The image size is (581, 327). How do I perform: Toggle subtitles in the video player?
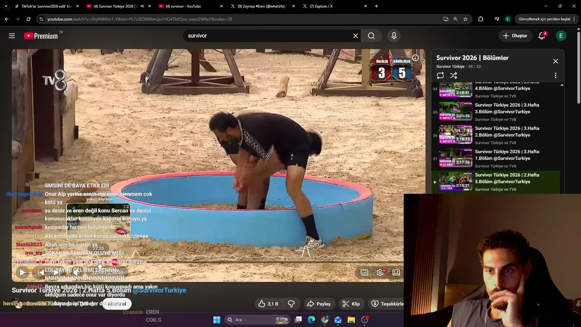click(364, 272)
